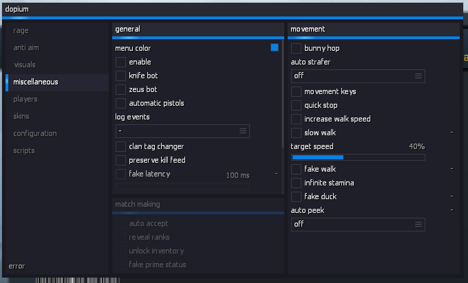
Task: Tick the enable checkbox
Action: (x=120, y=62)
